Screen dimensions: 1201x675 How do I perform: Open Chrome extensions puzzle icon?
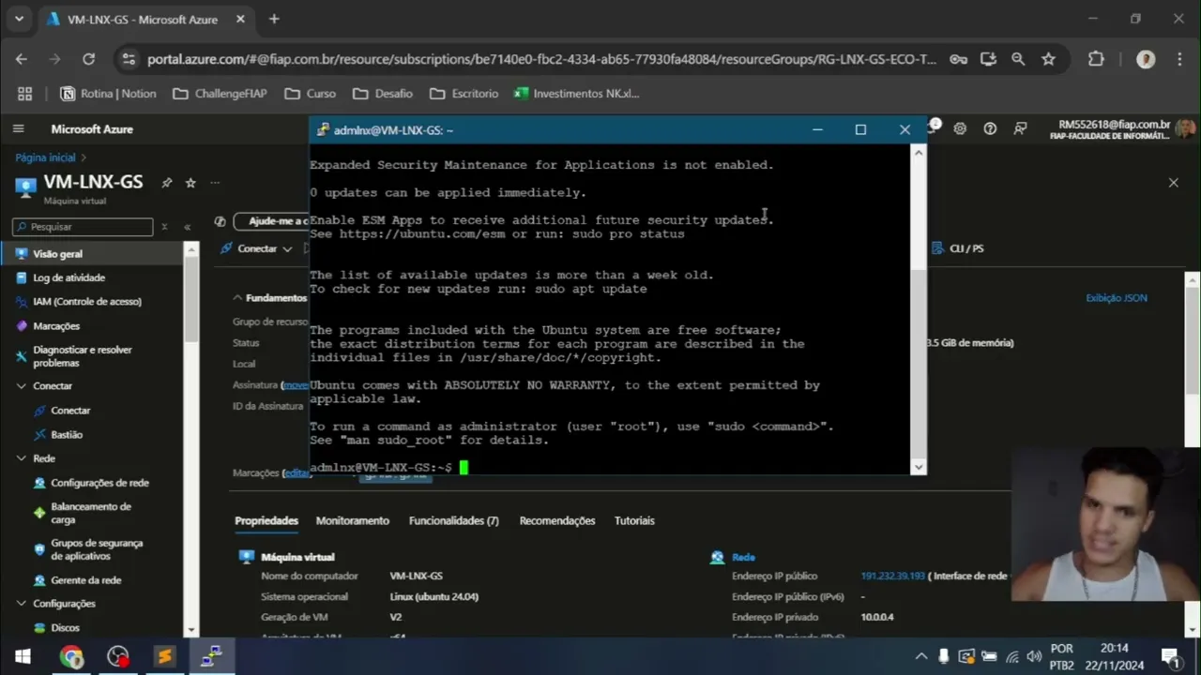(1096, 59)
